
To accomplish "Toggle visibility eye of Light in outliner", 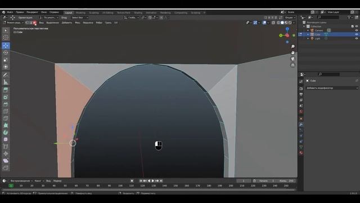I will pyautogui.click(x=357, y=38).
